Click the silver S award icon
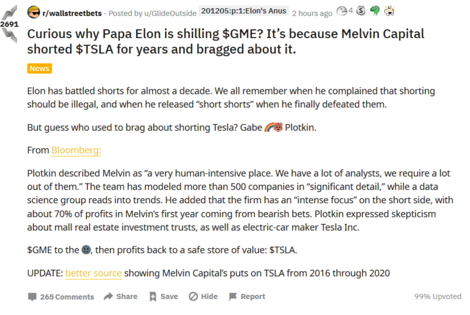The image size is (470, 315). tap(362, 11)
